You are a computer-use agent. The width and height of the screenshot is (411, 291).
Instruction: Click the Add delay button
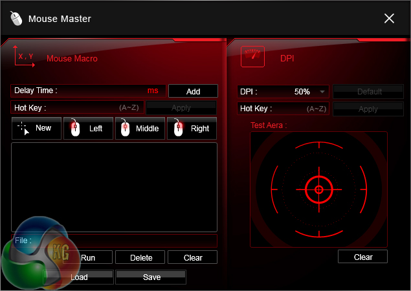tap(193, 91)
